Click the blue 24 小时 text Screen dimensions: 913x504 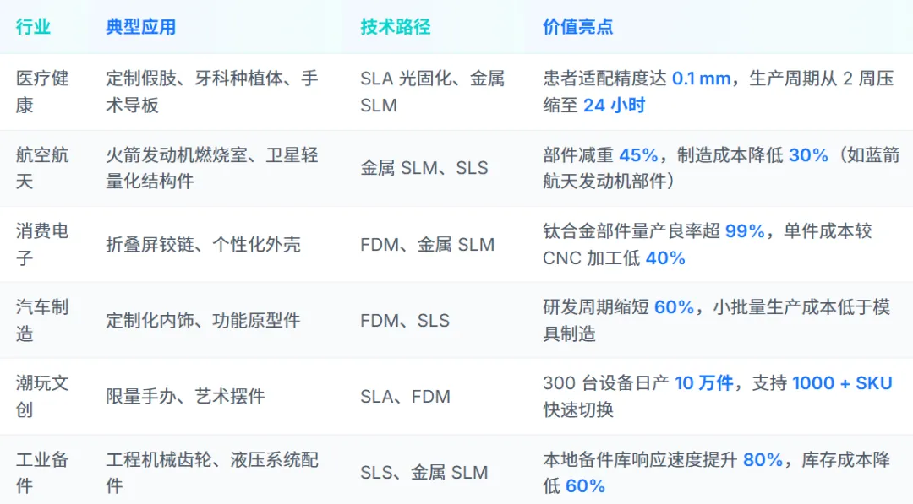(615, 106)
